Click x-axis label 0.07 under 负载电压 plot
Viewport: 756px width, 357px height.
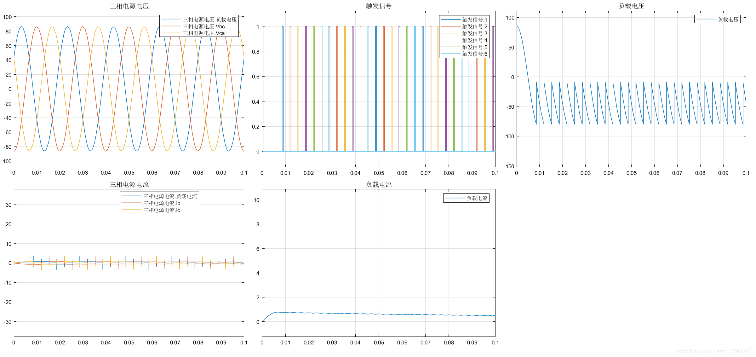[x=677, y=173]
